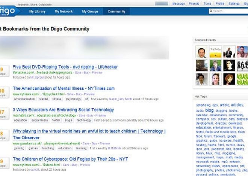Click the 'microsoft' hot tag
This screenshot has height=176, width=248.
[202, 162]
